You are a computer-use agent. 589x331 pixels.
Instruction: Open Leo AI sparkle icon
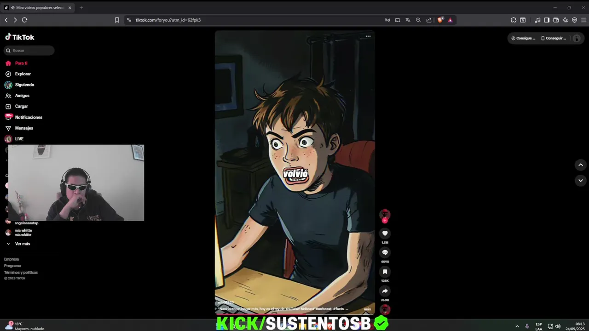tap(565, 20)
